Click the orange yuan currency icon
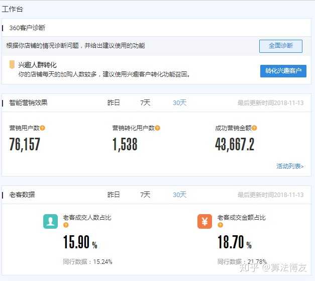Image resolution: width=315 pixels, height=281 pixels. pos(204,221)
